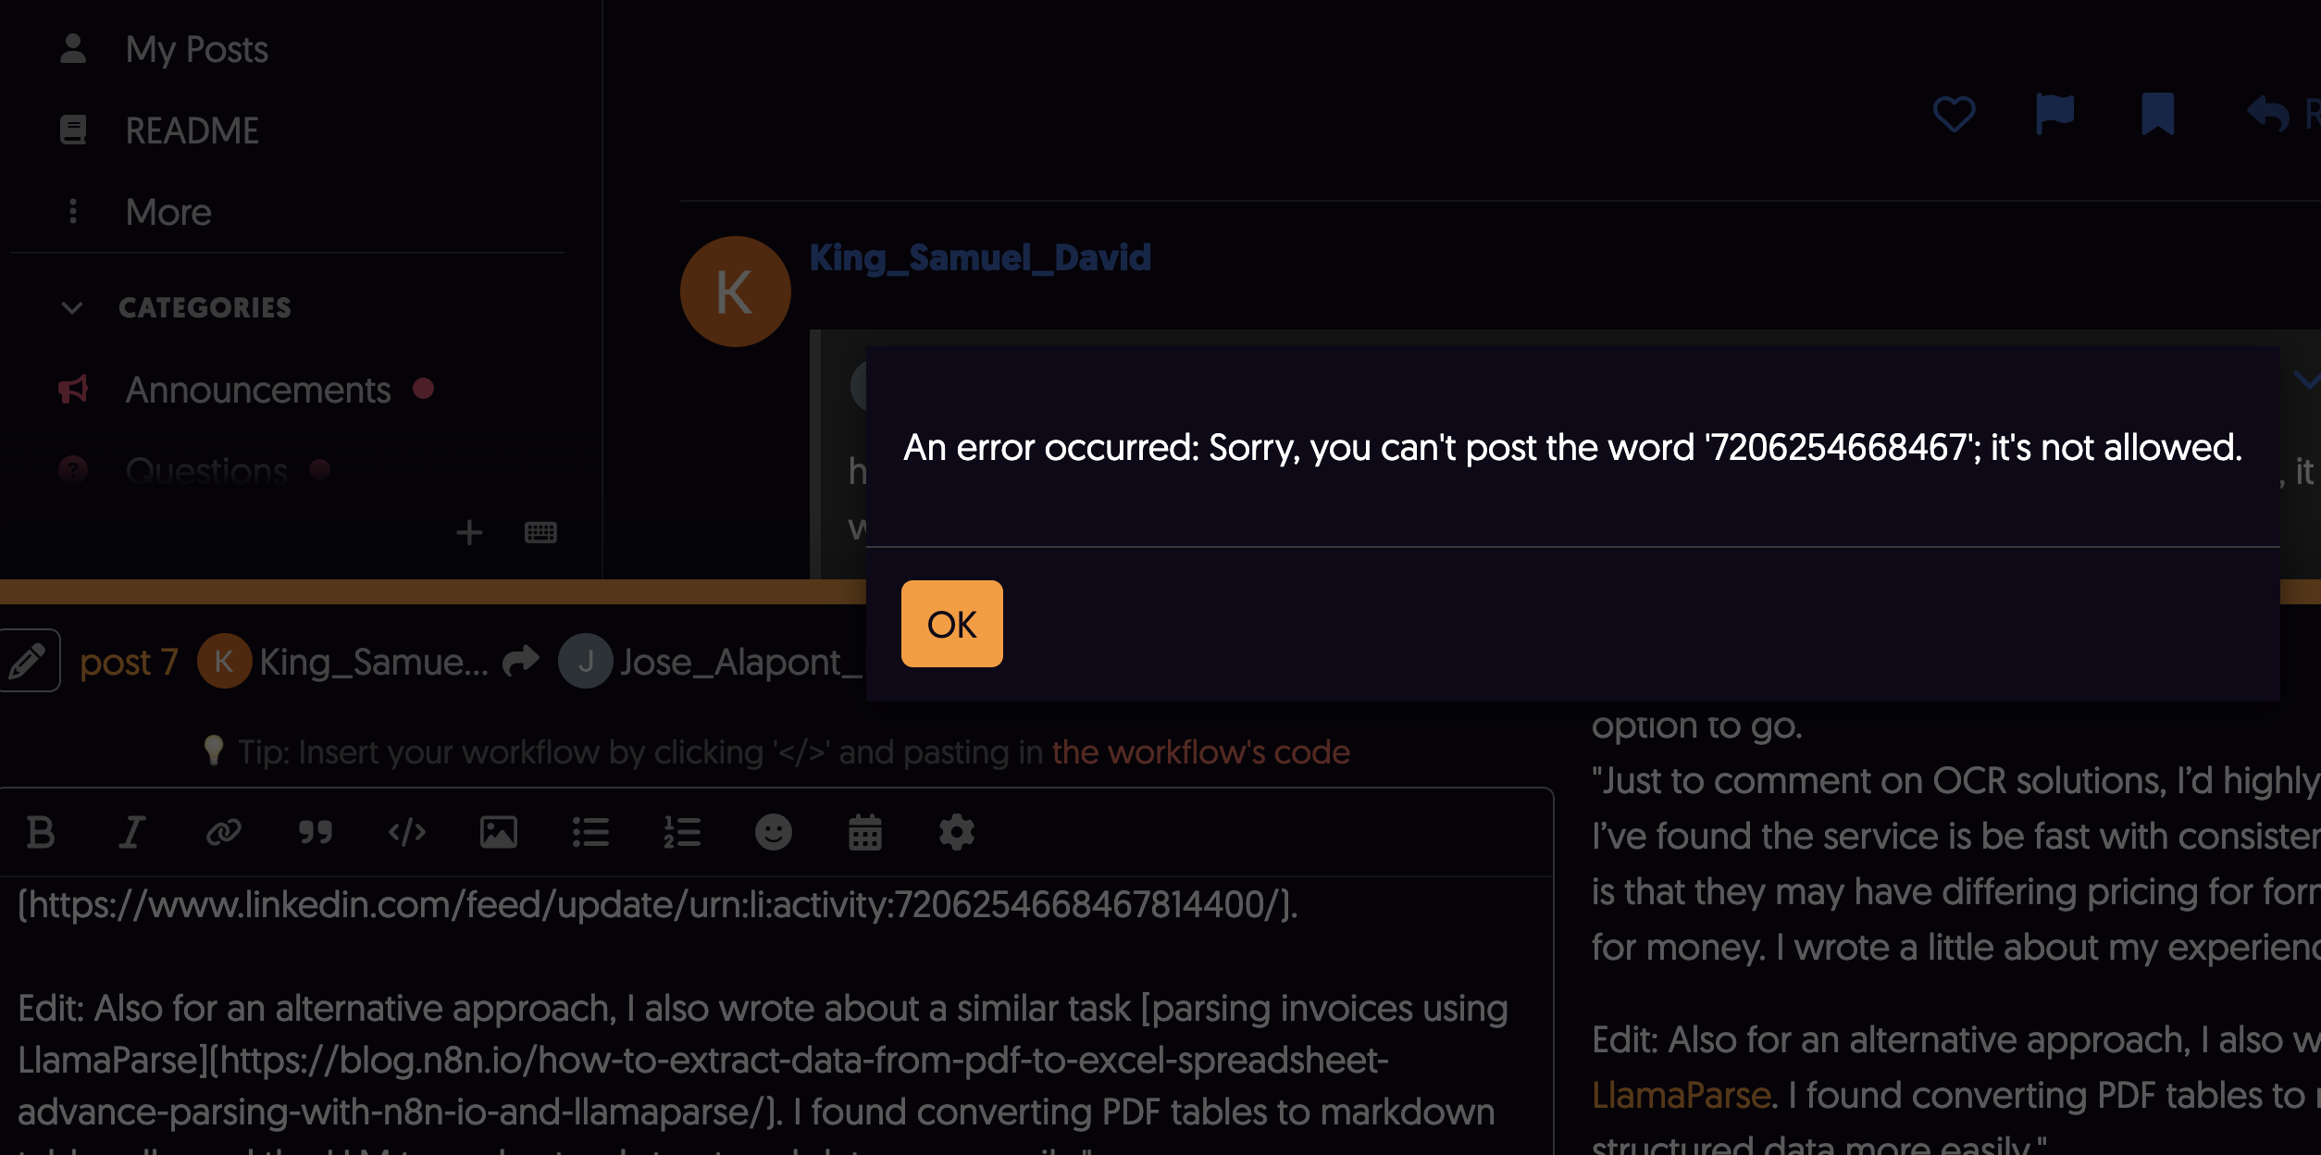Insert blockquote in composer
2321x1155 pixels.
[315, 832]
